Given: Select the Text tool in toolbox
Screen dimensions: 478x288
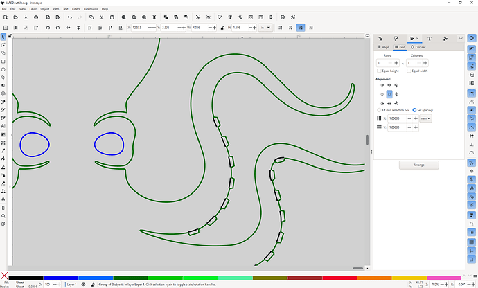Looking at the screenshot, I should pyautogui.click(x=3, y=126).
